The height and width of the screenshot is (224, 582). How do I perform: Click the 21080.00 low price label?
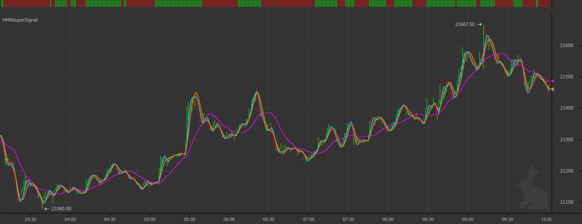61,209
